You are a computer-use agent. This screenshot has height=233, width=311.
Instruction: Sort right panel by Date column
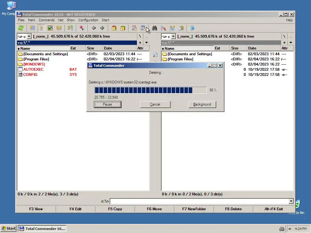[x=263, y=48]
